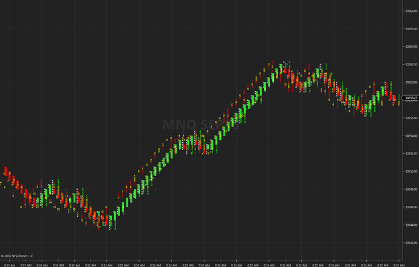
Task: Select the leftmost 8:52 AM time axis label
Action: coord(10,265)
